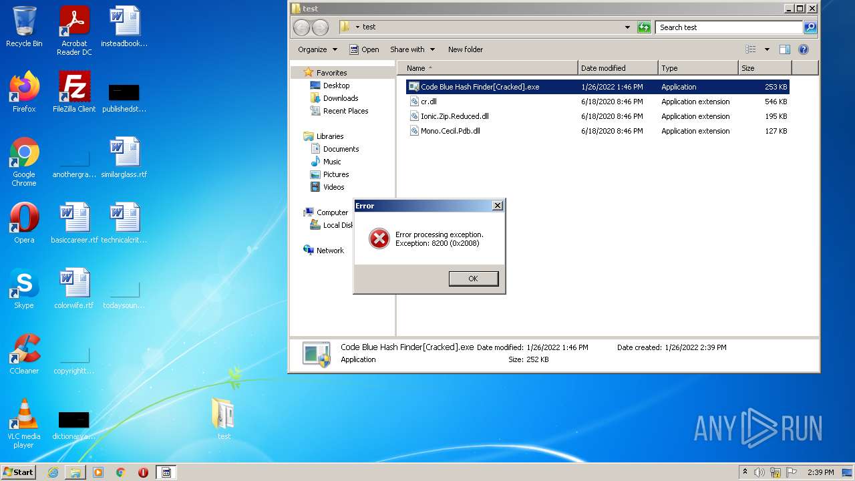Toggle the preview pane button
This screenshot has width=855, height=481.
point(785,49)
